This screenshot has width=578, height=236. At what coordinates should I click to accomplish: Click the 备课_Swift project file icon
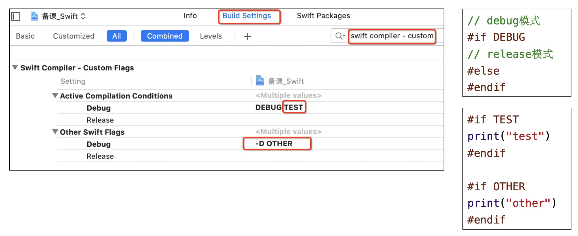(34, 16)
